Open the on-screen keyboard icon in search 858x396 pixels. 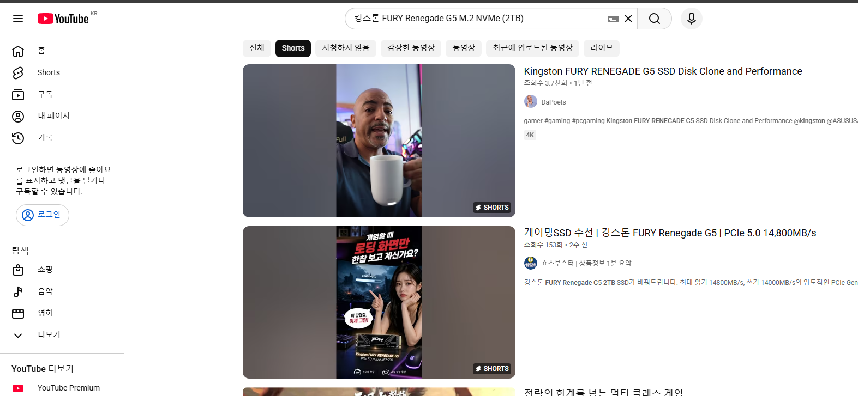click(613, 19)
